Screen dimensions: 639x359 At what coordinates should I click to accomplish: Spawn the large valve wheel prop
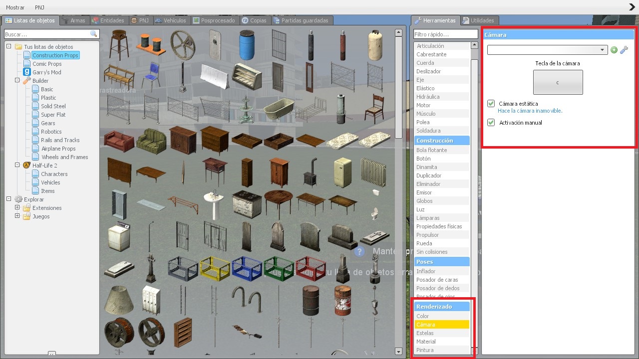pyautogui.click(x=183, y=44)
